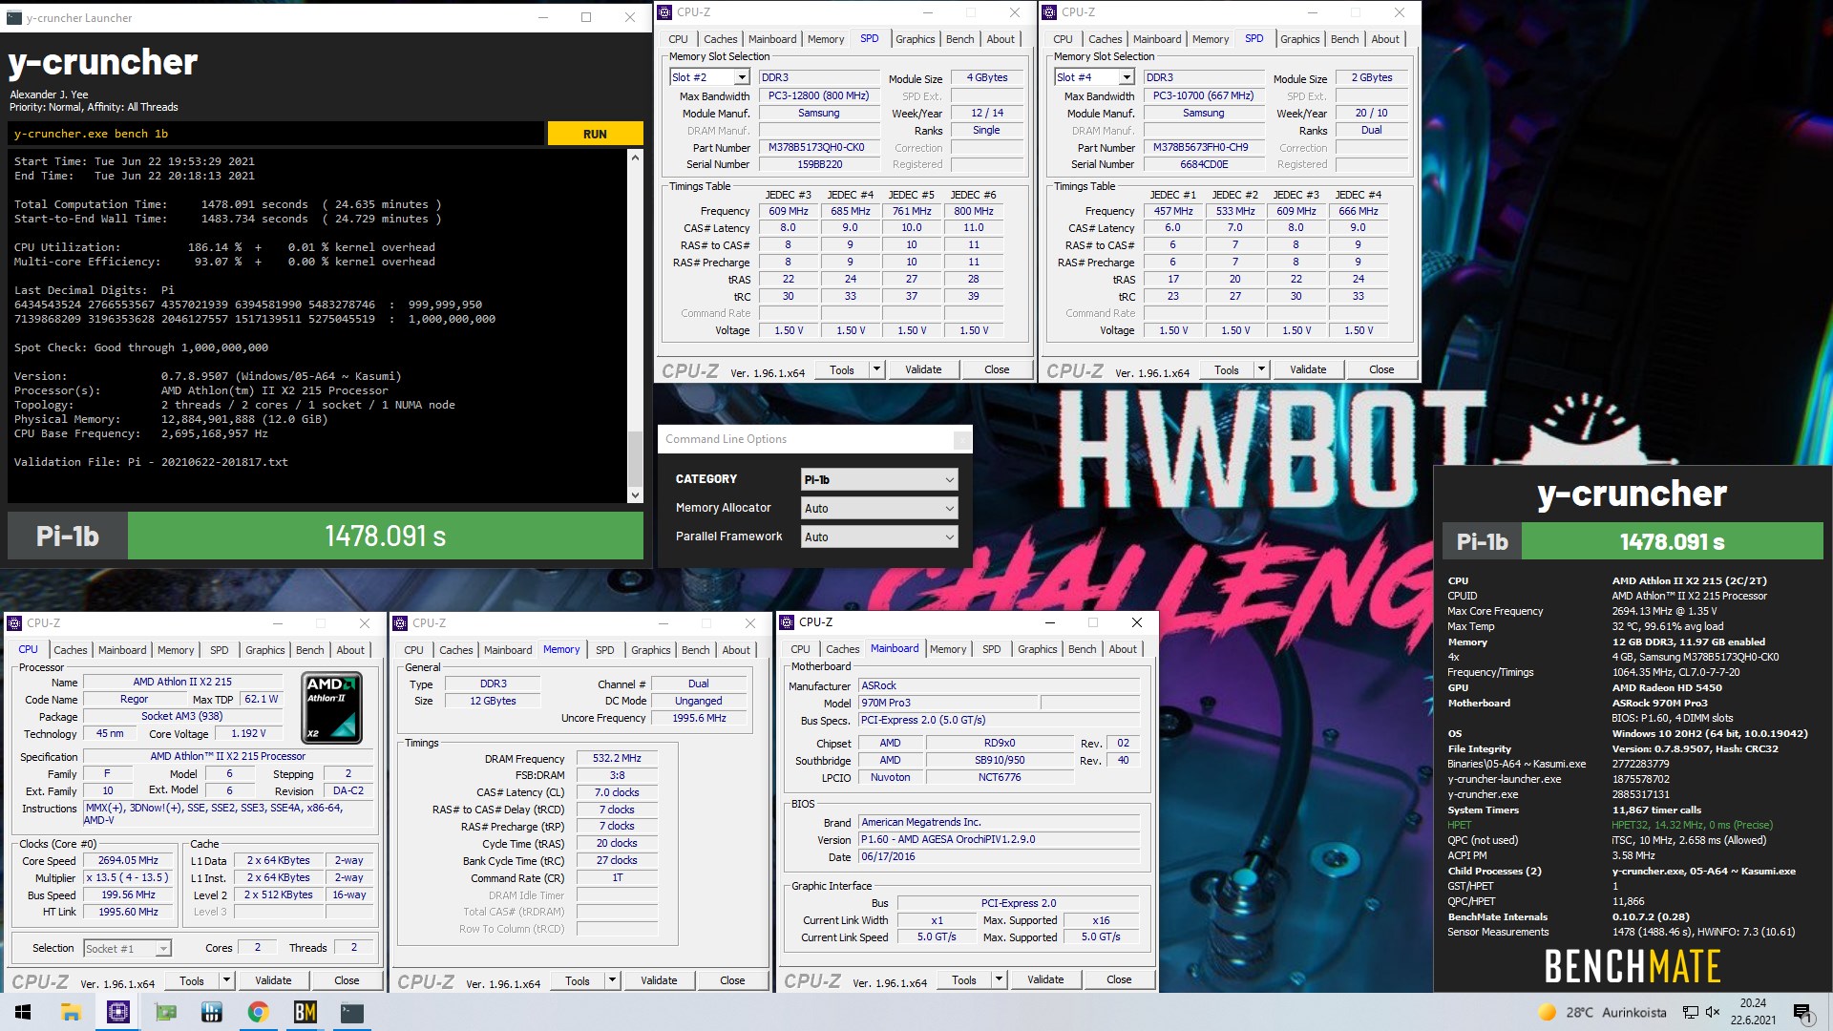Open the blue bar-chart taskbar app
Screen dimensions: 1833x1031
coord(212,1012)
